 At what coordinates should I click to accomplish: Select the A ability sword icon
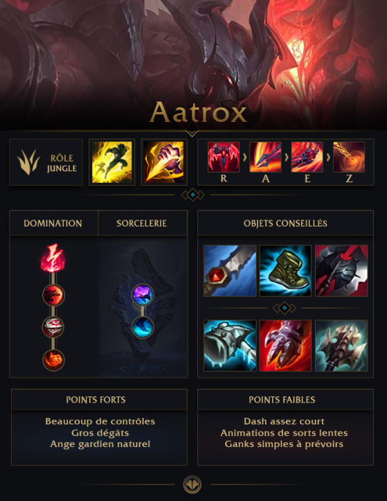265,157
